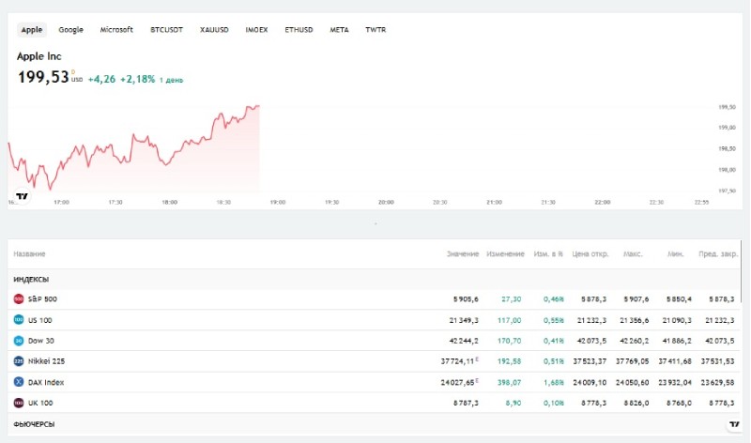Click the 19:00 time axis label
The width and height of the screenshot is (751, 443).
click(x=278, y=202)
